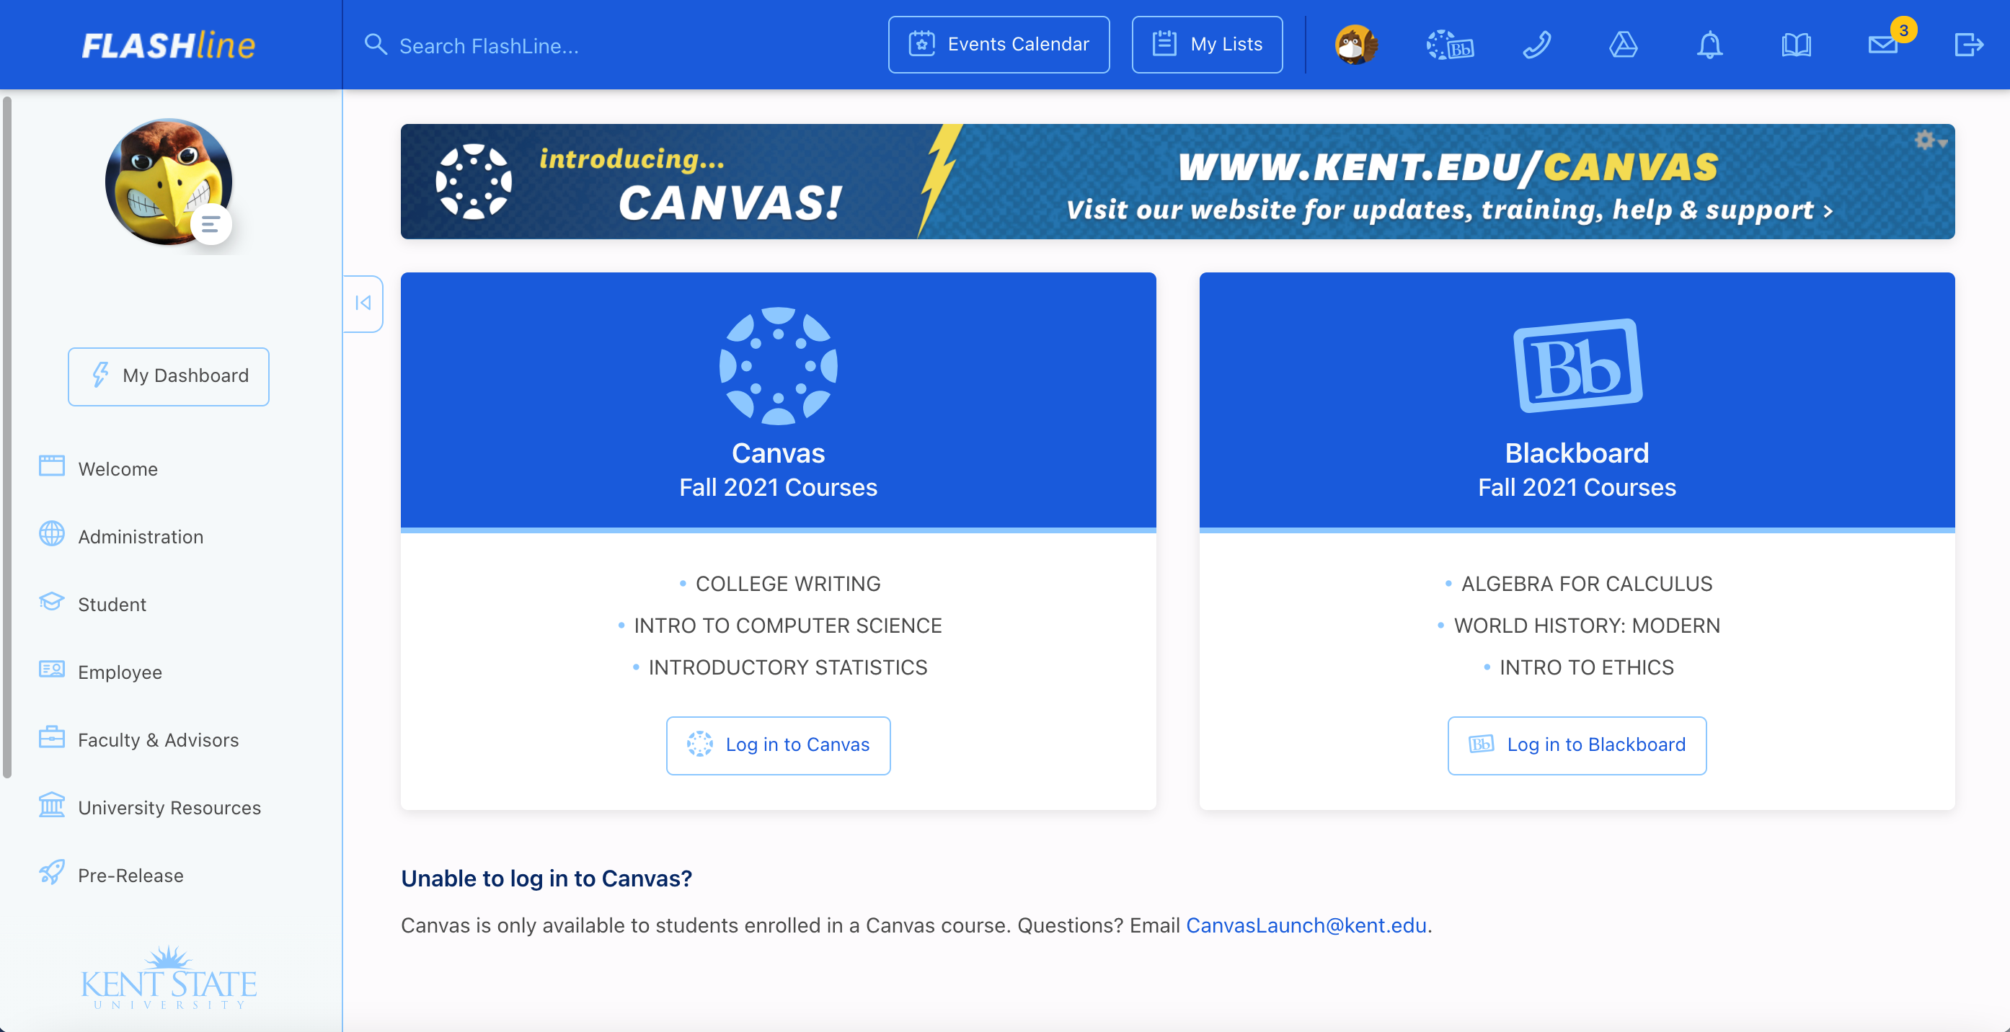
Task: Select WORLD HISTORY: MODERN course
Action: coord(1586,626)
